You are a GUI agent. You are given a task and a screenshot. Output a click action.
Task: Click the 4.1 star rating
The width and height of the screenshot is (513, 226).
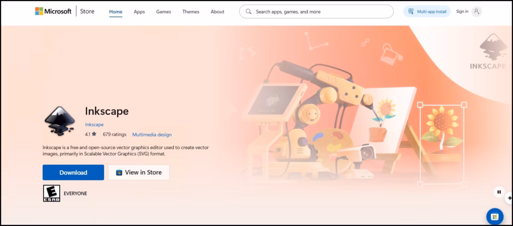coord(91,134)
